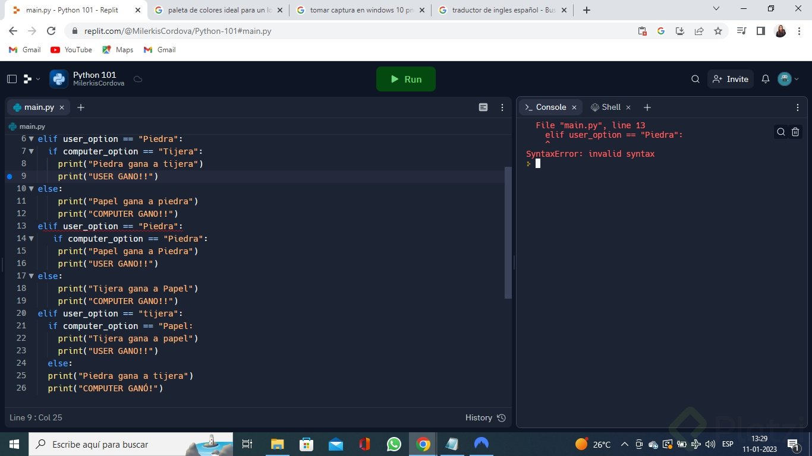Collapse the code block at line 7

coord(32,151)
